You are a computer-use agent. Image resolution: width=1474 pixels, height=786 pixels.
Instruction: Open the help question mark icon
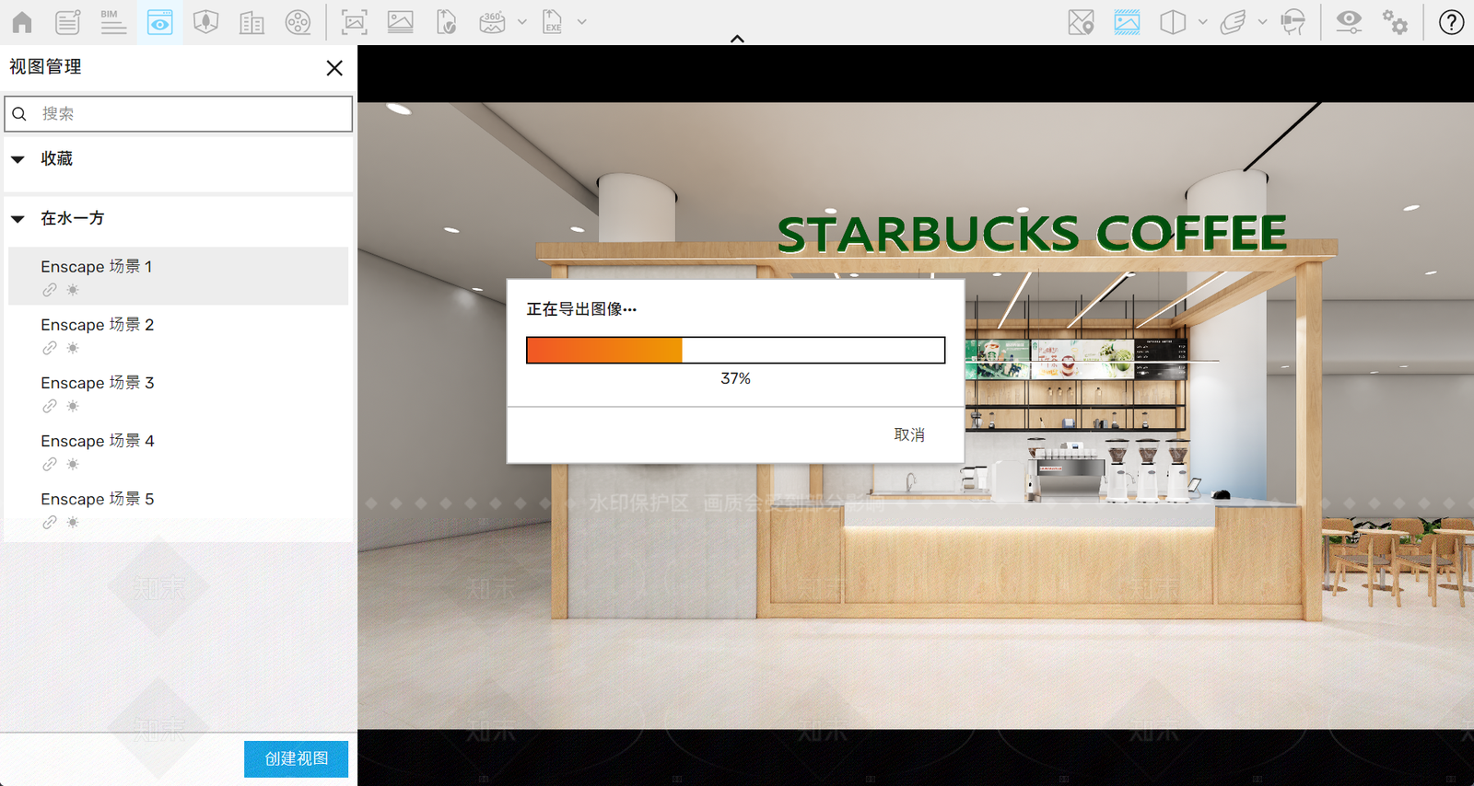1451,22
